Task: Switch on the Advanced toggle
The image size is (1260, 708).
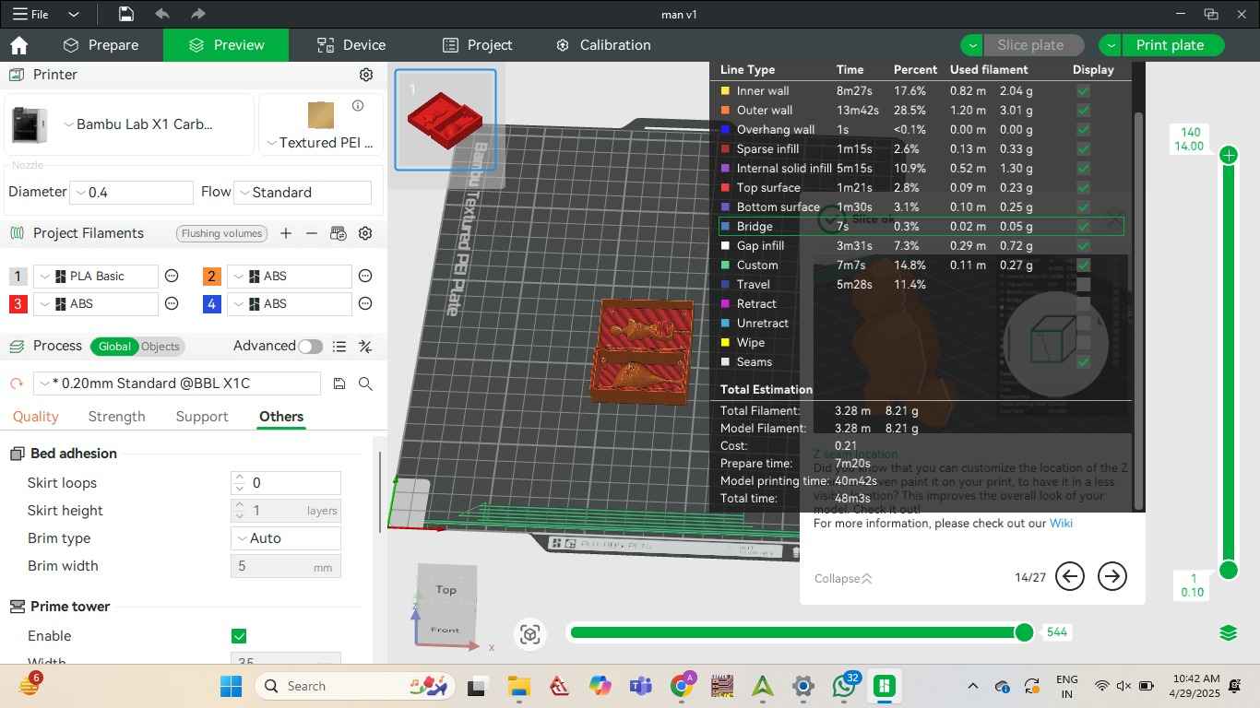Action: coord(310,347)
